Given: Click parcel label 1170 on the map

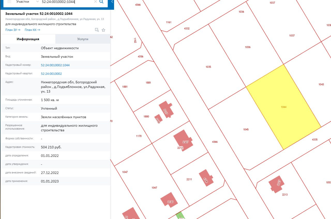Looking at the screenshot, I should (x=139, y=136).
